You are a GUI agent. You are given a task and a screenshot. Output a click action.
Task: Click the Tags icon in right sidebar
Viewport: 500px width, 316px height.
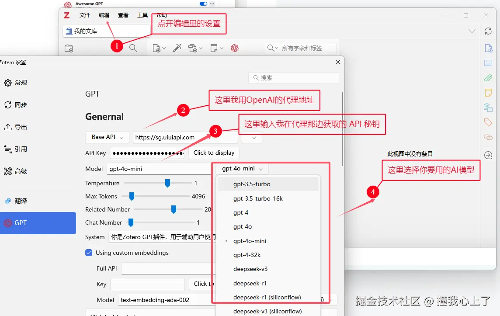tap(488, 122)
